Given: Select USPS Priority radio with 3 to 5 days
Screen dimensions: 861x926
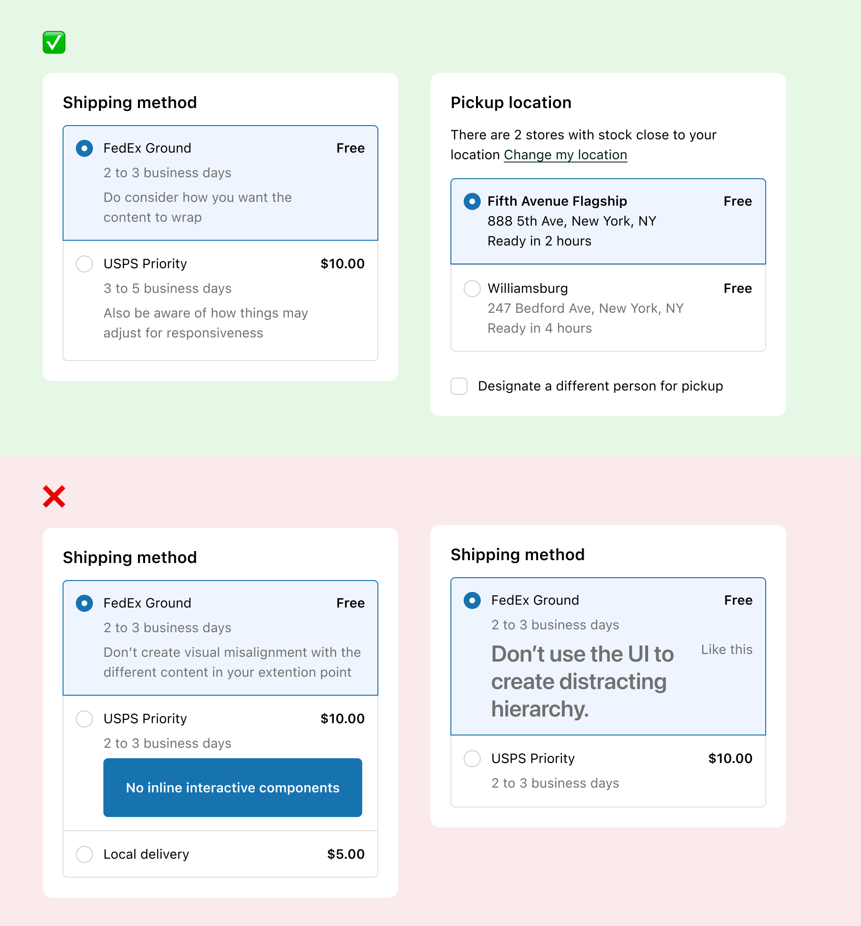Looking at the screenshot, I should click(x=84, y=264).
